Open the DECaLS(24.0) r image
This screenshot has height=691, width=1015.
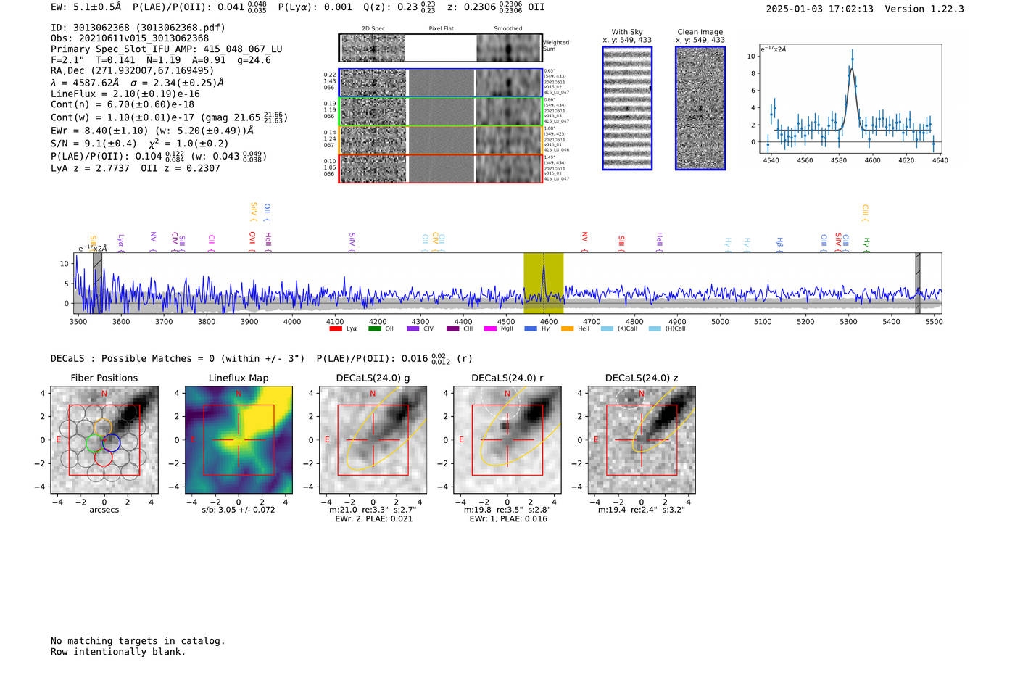pos(507,440)
